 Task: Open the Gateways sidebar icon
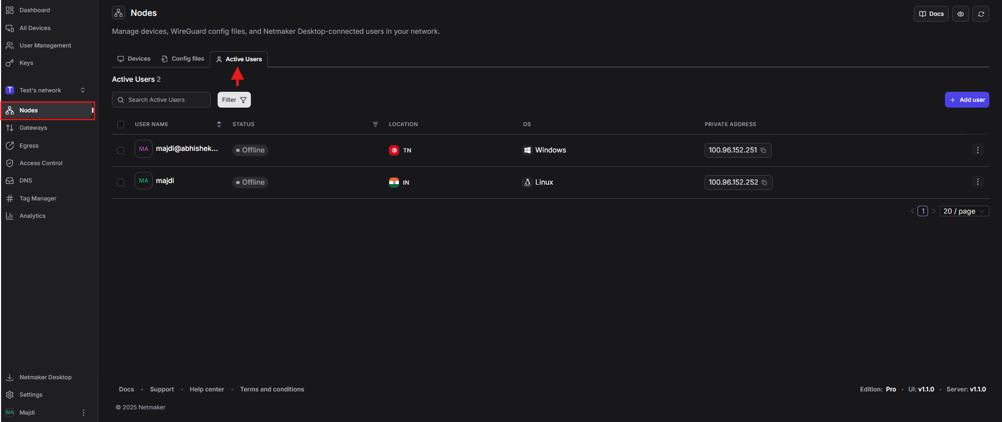pos(10,128)
